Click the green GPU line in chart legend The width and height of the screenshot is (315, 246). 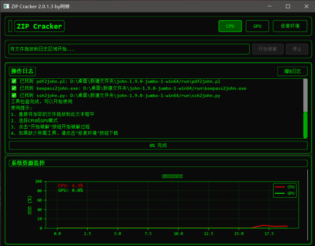(280, 193)
